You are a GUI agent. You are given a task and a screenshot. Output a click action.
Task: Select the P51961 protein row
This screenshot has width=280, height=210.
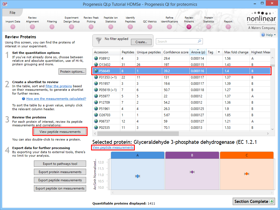pyautogui.click(x=181, y=109)
